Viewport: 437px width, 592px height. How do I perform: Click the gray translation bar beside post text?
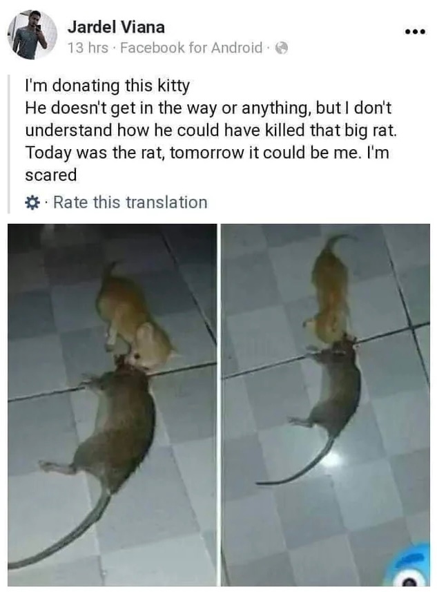tap(9, 144)
